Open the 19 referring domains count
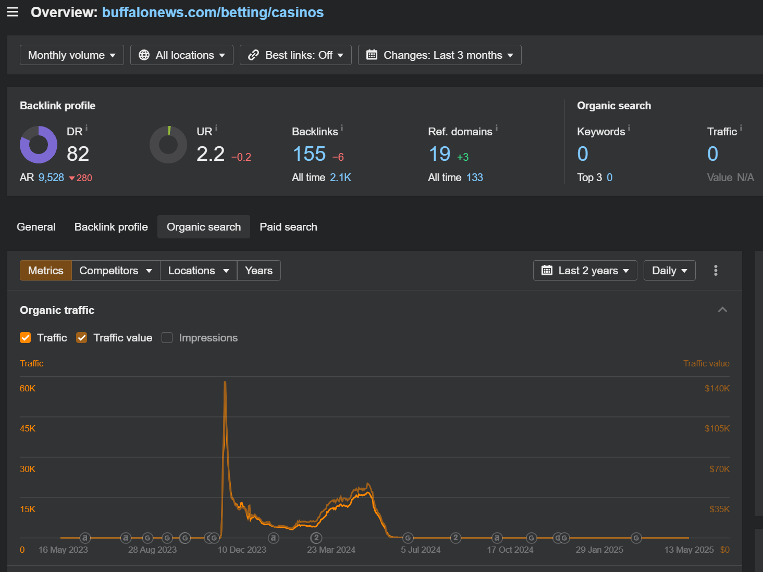The height and width of the screenshot is (572, 763). 439,154
